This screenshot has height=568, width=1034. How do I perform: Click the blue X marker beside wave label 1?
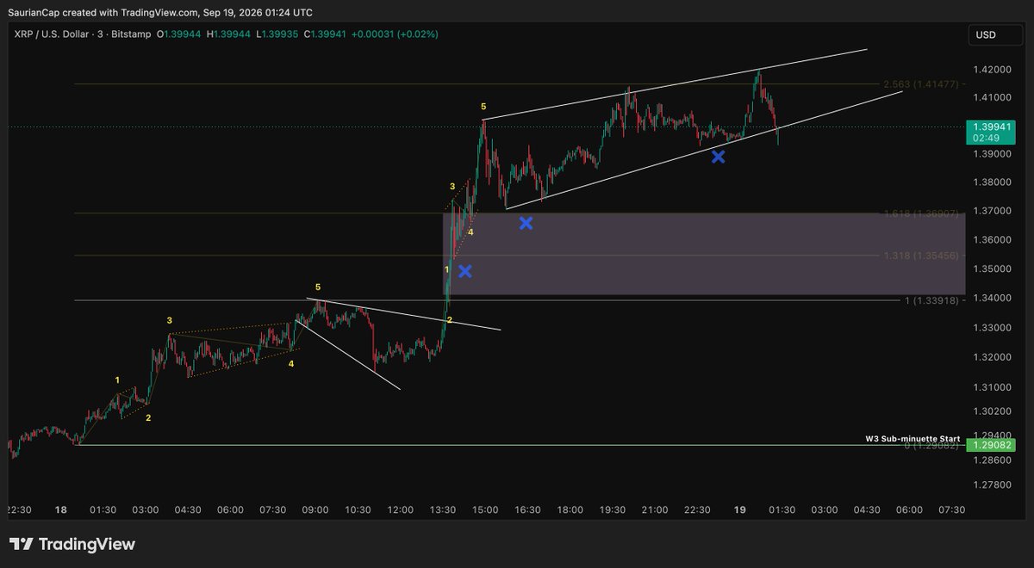tap(465, 271)
